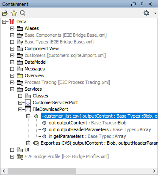Click the outputHeaderParameters parameter circle icon
This screenshot has height=175, width=158.
coord(44,130)
